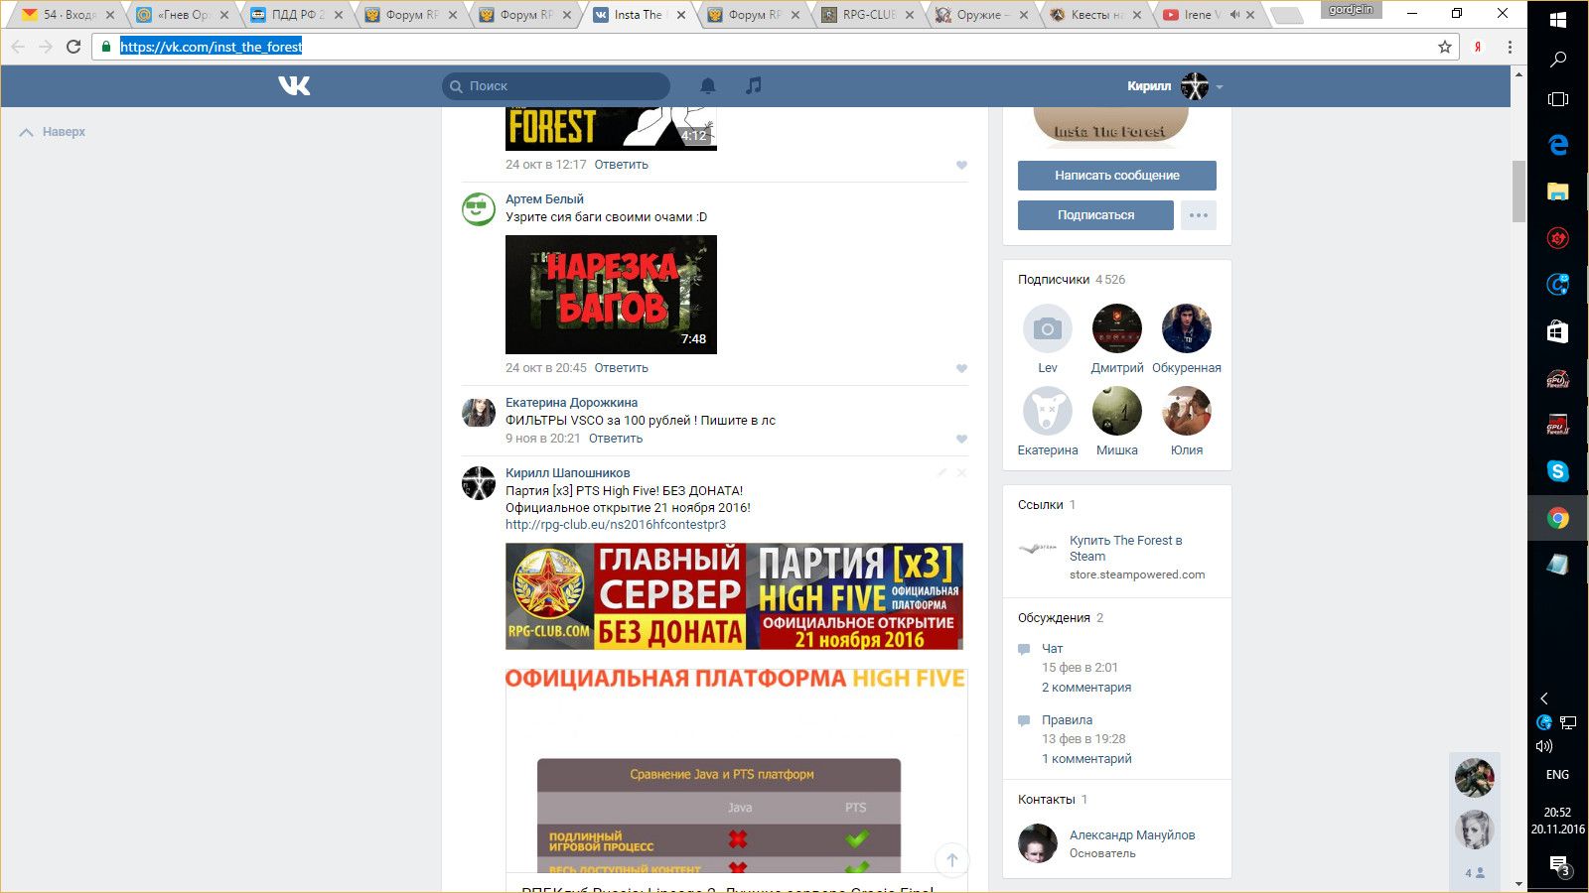1589x893 pixels.
Task: Switch to the Gmail inbox tab
Action: 69,15
